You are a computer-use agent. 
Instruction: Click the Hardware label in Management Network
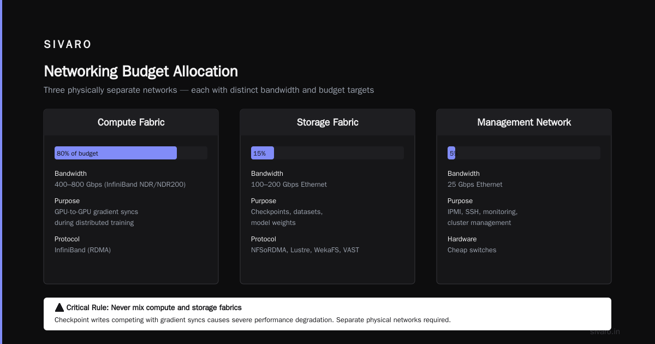coord(462,239)
